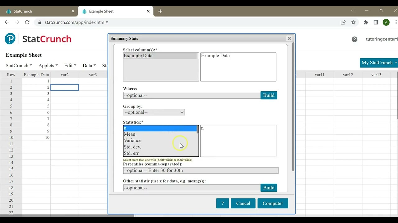The width and height of the screenshot is (398, 223).
Task: Click the var11 column header
Action: point(319,75)
